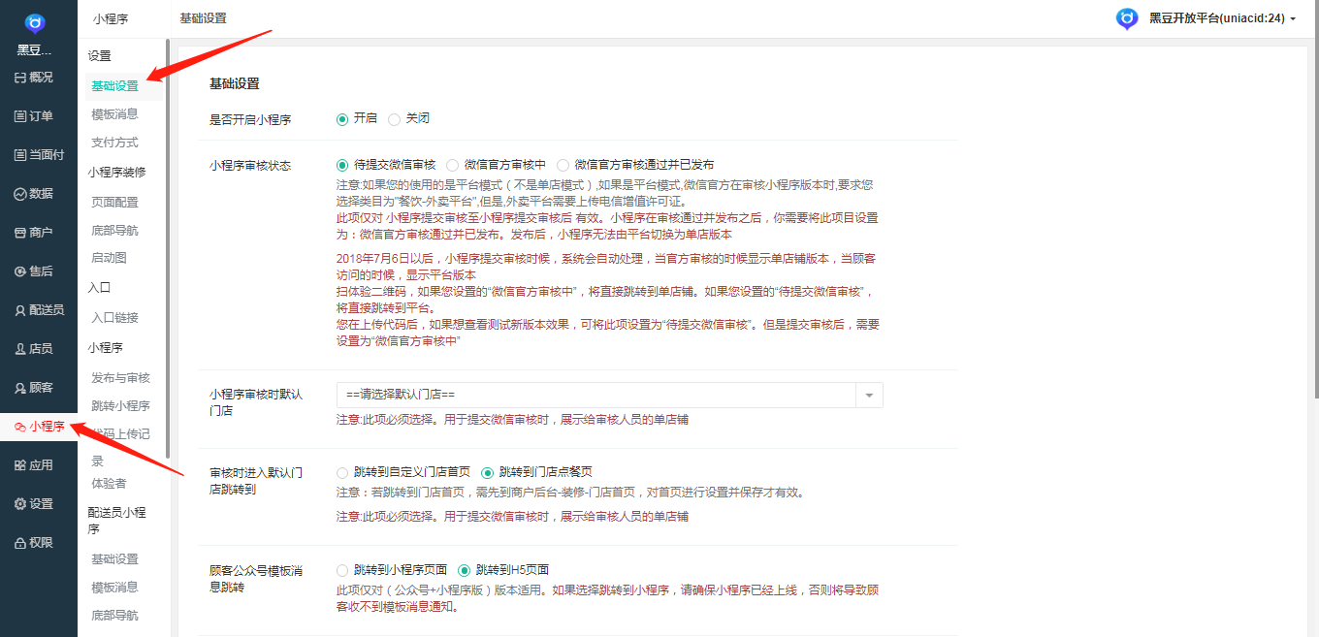Open 入口链接 in submenu

tap(114, 318)
